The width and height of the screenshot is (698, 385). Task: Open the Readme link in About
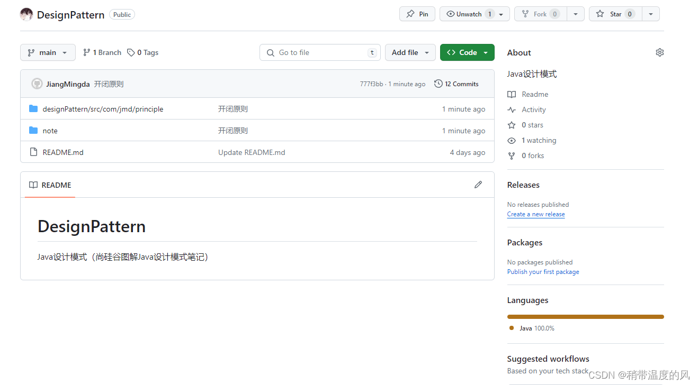coord(528,94)
